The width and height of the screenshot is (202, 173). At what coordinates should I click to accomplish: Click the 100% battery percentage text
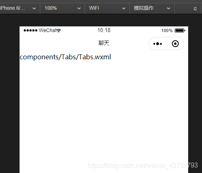point(167,30)
